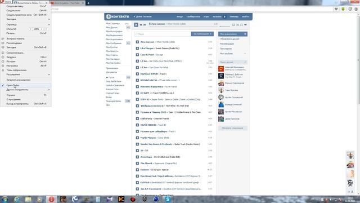Select Создать вкладку in Opera menu
This screenshot has width=360, height=203.
[25, 6]
